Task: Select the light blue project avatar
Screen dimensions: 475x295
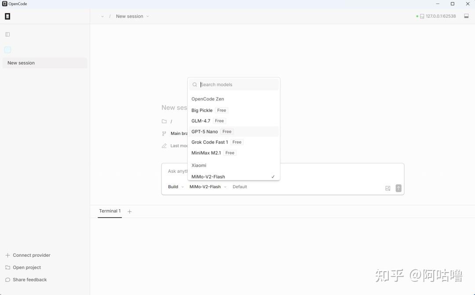Action: coord(7,50)
